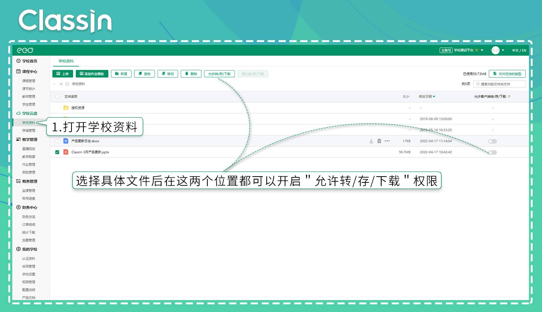Open 监课管理 in the sidebar
The width and height of the screenshot is (542, 312).
29,190
